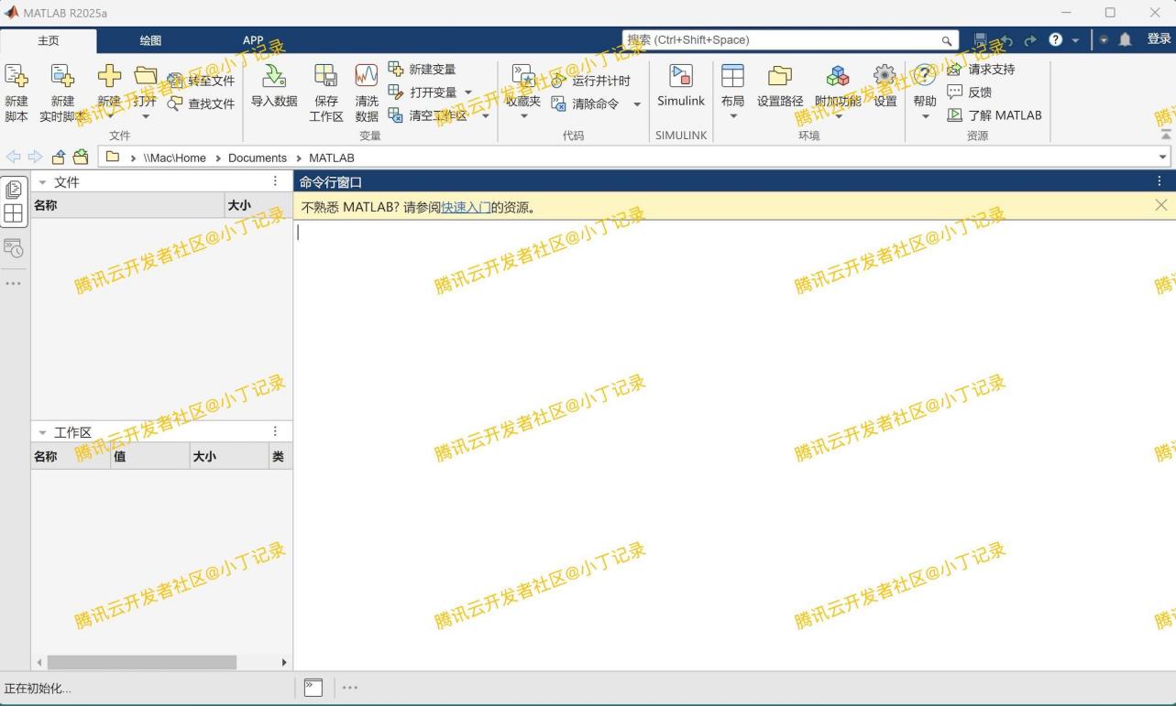Click the files panel icon in left sidebar
Screen dimensions: 1176x706
(x=14, y=190)
